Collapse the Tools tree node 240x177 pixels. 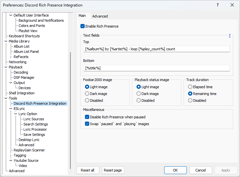pos(6,98)
